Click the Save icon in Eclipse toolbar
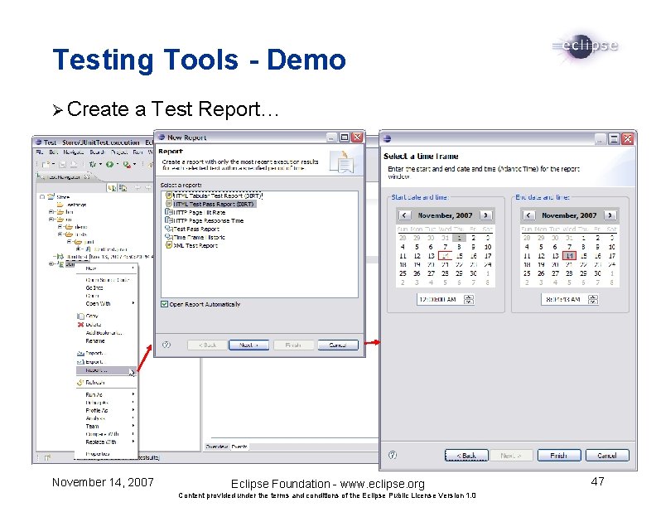The height and width of the screenshot is (507, 656). click(x=63, y=164)
